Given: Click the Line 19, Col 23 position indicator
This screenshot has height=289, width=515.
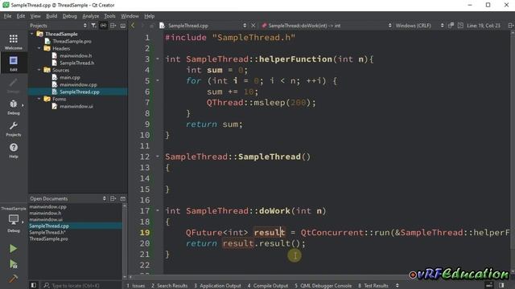Looking at the screenshot, I should click(x=484, y=25).
